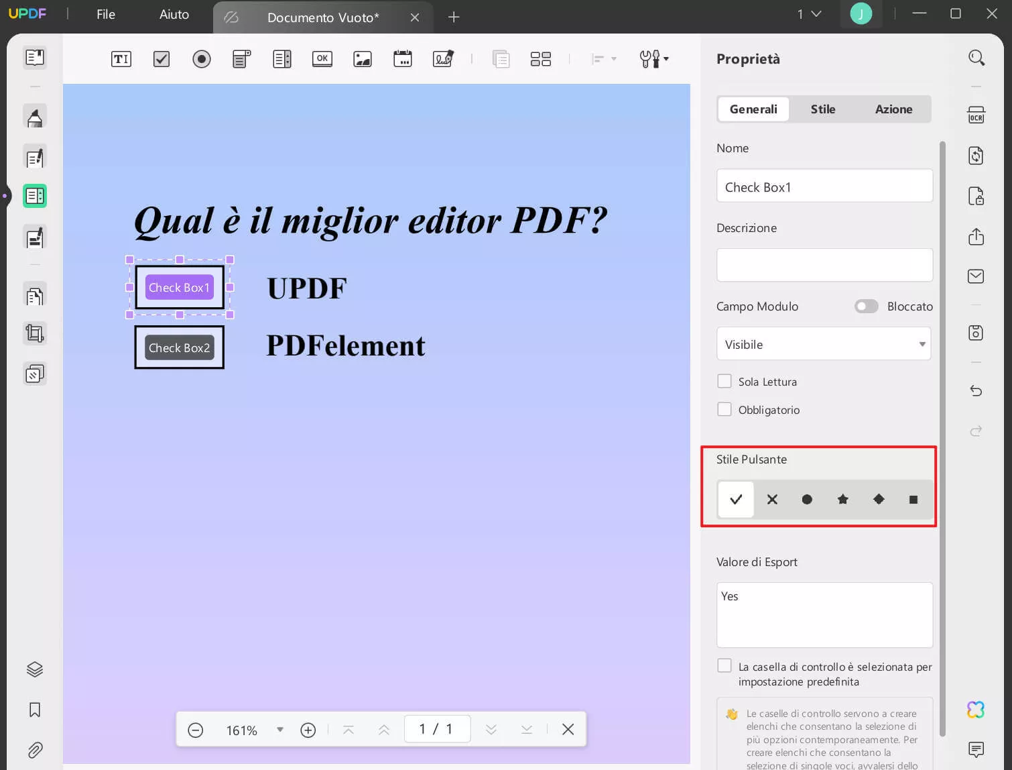Viewport: 1012px width, 770px height.
Task: Switch to the Generali tab
Action: (753, 109)
